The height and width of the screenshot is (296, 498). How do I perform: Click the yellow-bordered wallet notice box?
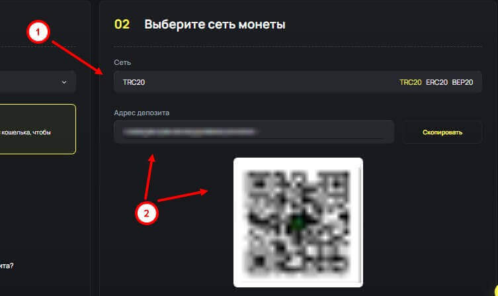38,129
